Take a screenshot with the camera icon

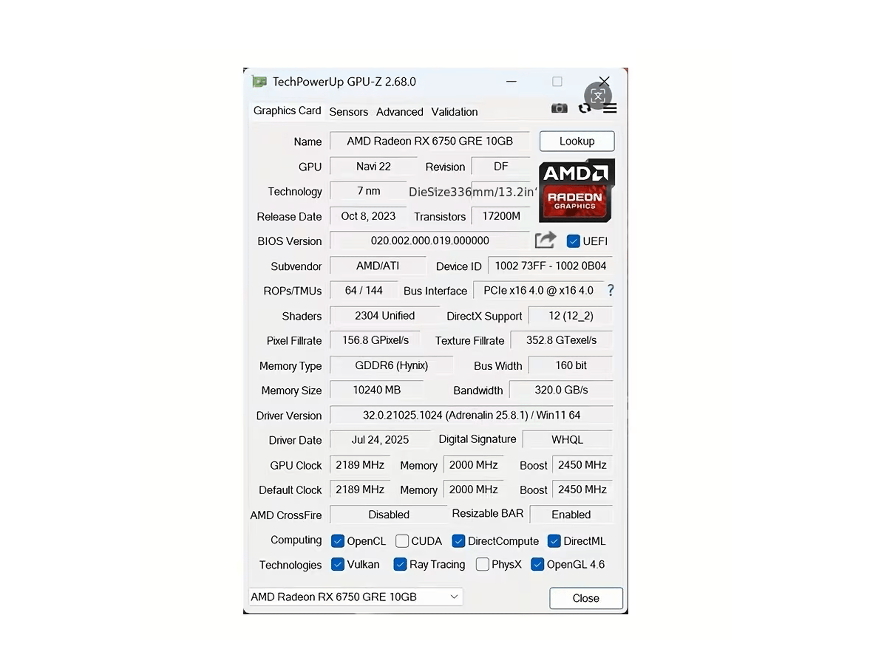(x=559, y=108)
